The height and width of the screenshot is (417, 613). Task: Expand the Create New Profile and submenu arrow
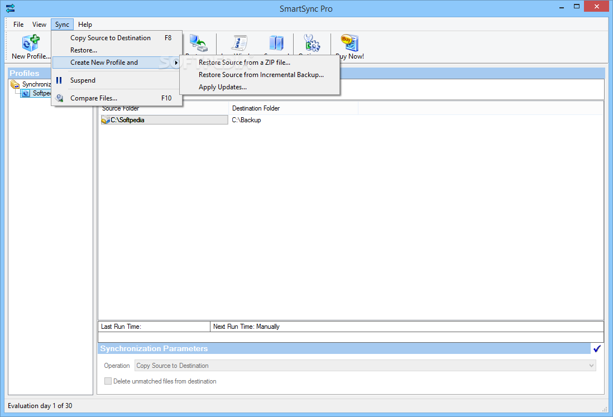click(x=176, y=63)
